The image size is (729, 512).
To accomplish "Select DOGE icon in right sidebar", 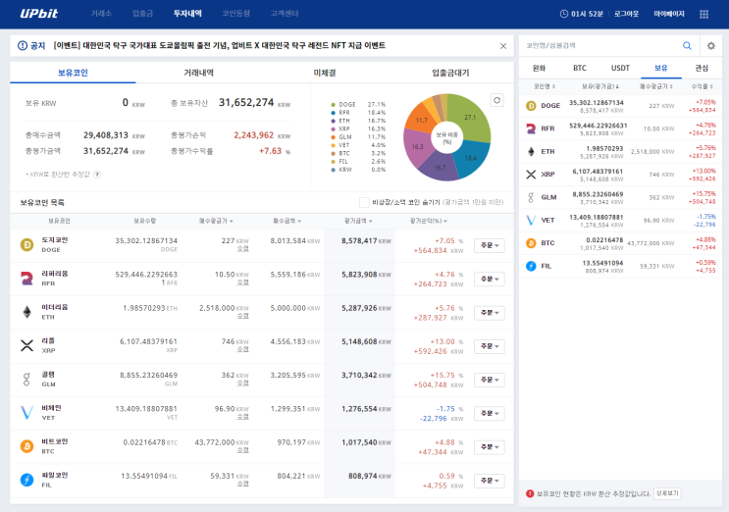I will [531, 106].
